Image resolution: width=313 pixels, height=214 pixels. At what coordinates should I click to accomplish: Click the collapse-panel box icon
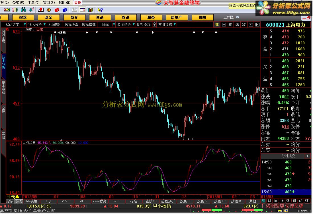coord(251,24)
